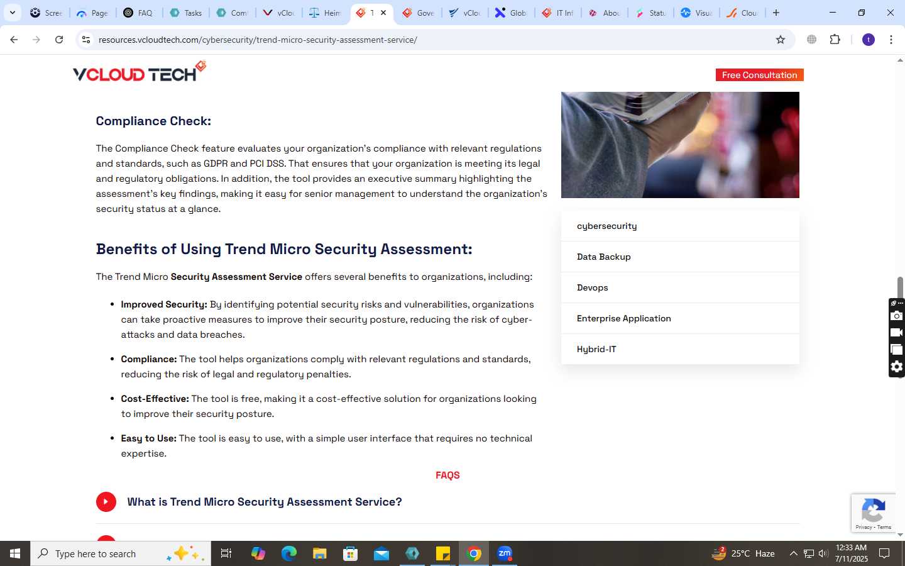The image size is (905, 566).
Task: Click the address bar URL field
Action: pos(434,40)
